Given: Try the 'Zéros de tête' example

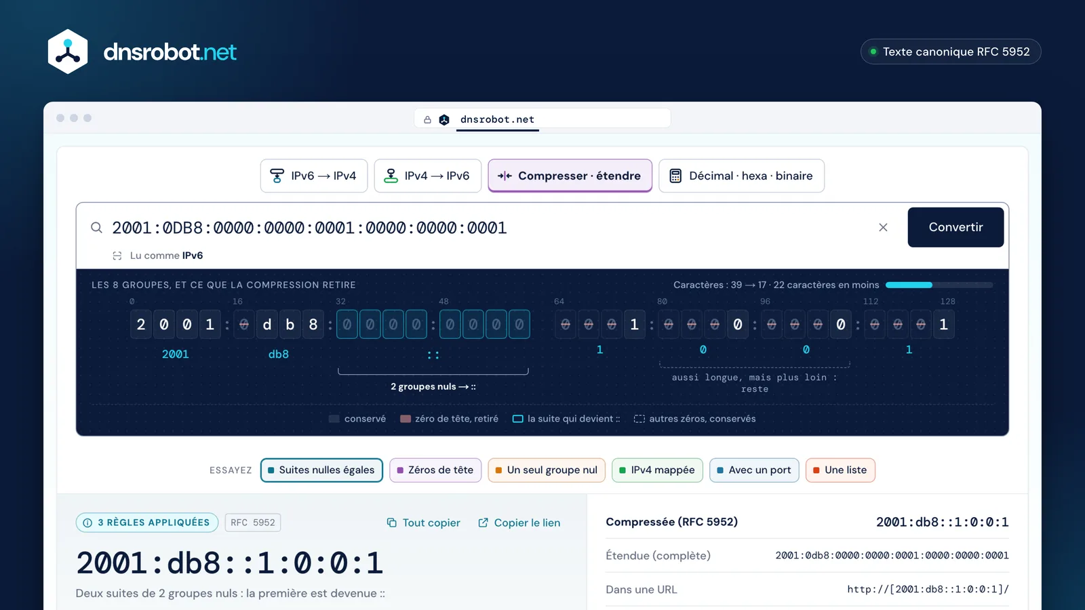Looking at the screenshot, I should (435, 470).
